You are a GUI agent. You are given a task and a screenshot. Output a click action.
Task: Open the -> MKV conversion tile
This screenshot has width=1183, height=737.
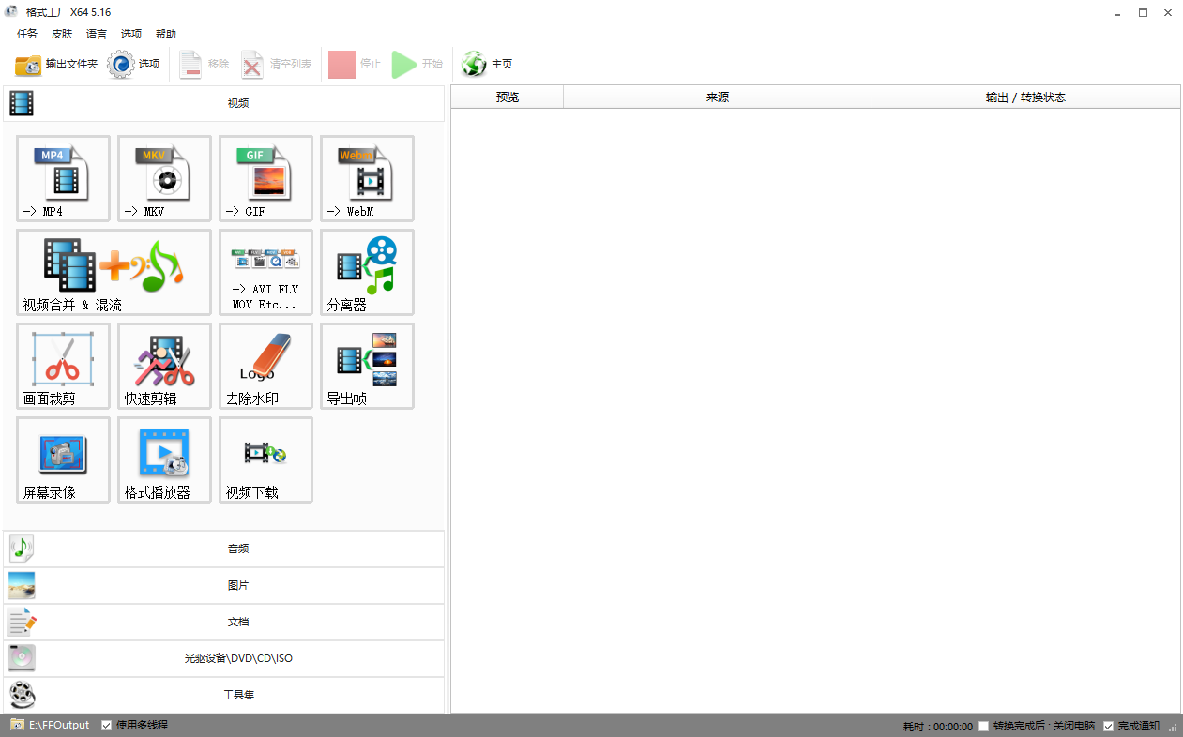click(x=164, y=178)
